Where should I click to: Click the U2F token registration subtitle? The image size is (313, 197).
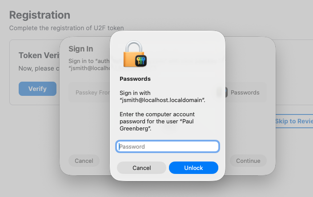click(66, 28)
